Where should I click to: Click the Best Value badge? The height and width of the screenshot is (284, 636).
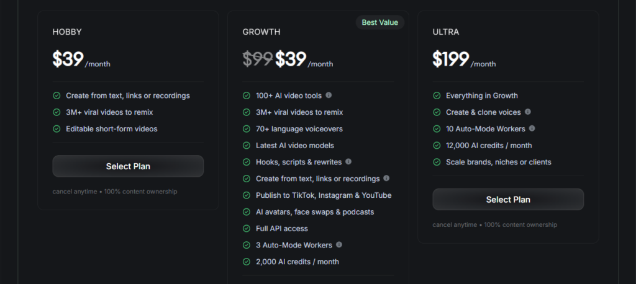coord(380,22)
